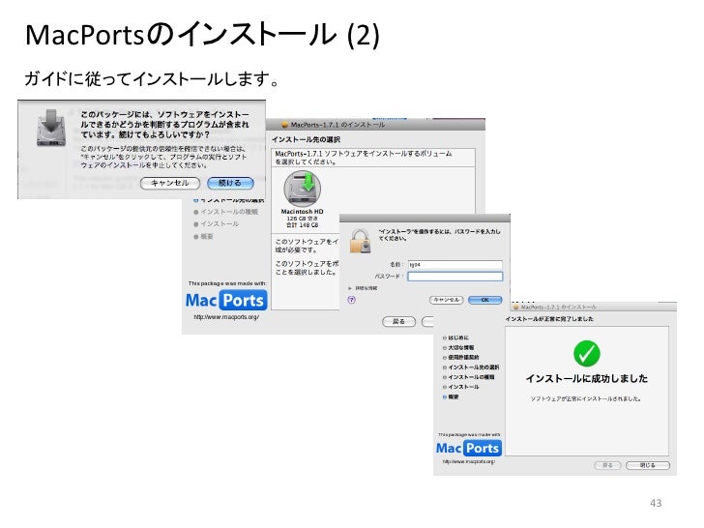Click the package icon in MacPorts-1.7.1 title bar
Image resolution: width=704 pixels, height=528 pixels.
tap(284, 125)
